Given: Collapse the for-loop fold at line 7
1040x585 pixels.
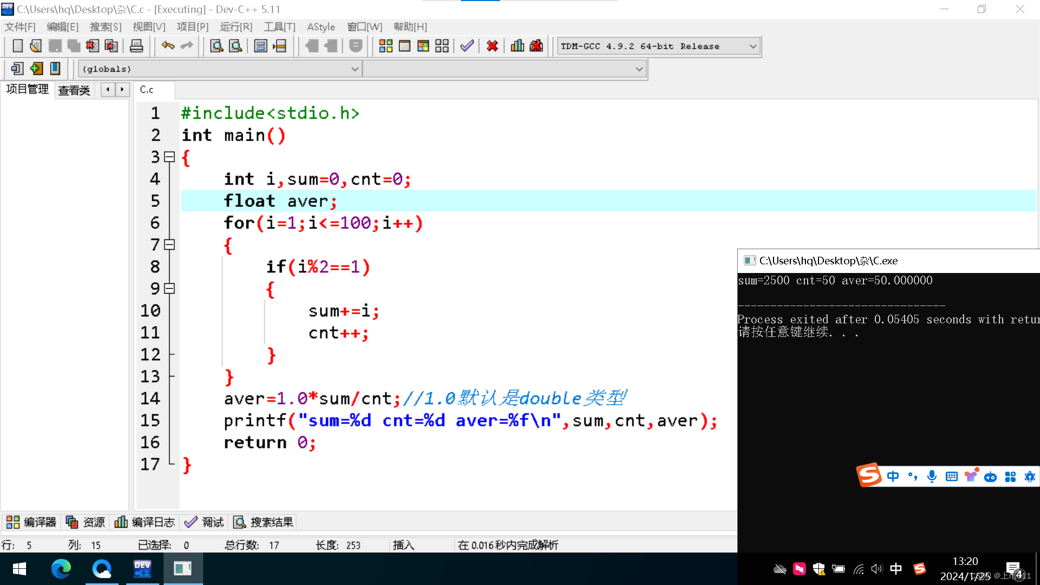Looking at the screenshot, I should (x=170, y=245).
